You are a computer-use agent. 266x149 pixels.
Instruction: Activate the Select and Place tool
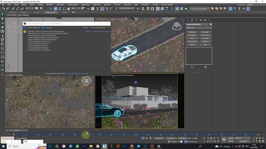click(69, 9)
